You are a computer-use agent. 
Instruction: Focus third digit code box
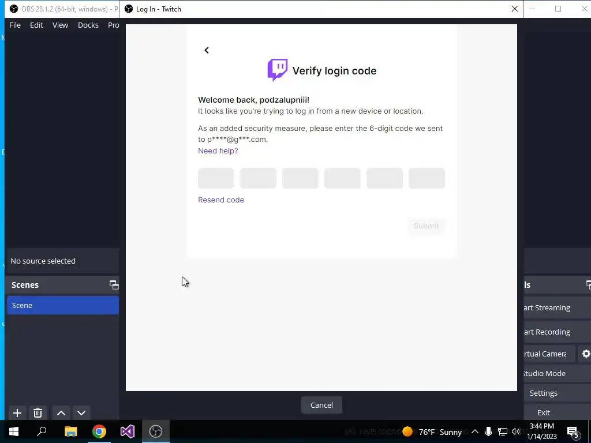(x=300, y=178)
